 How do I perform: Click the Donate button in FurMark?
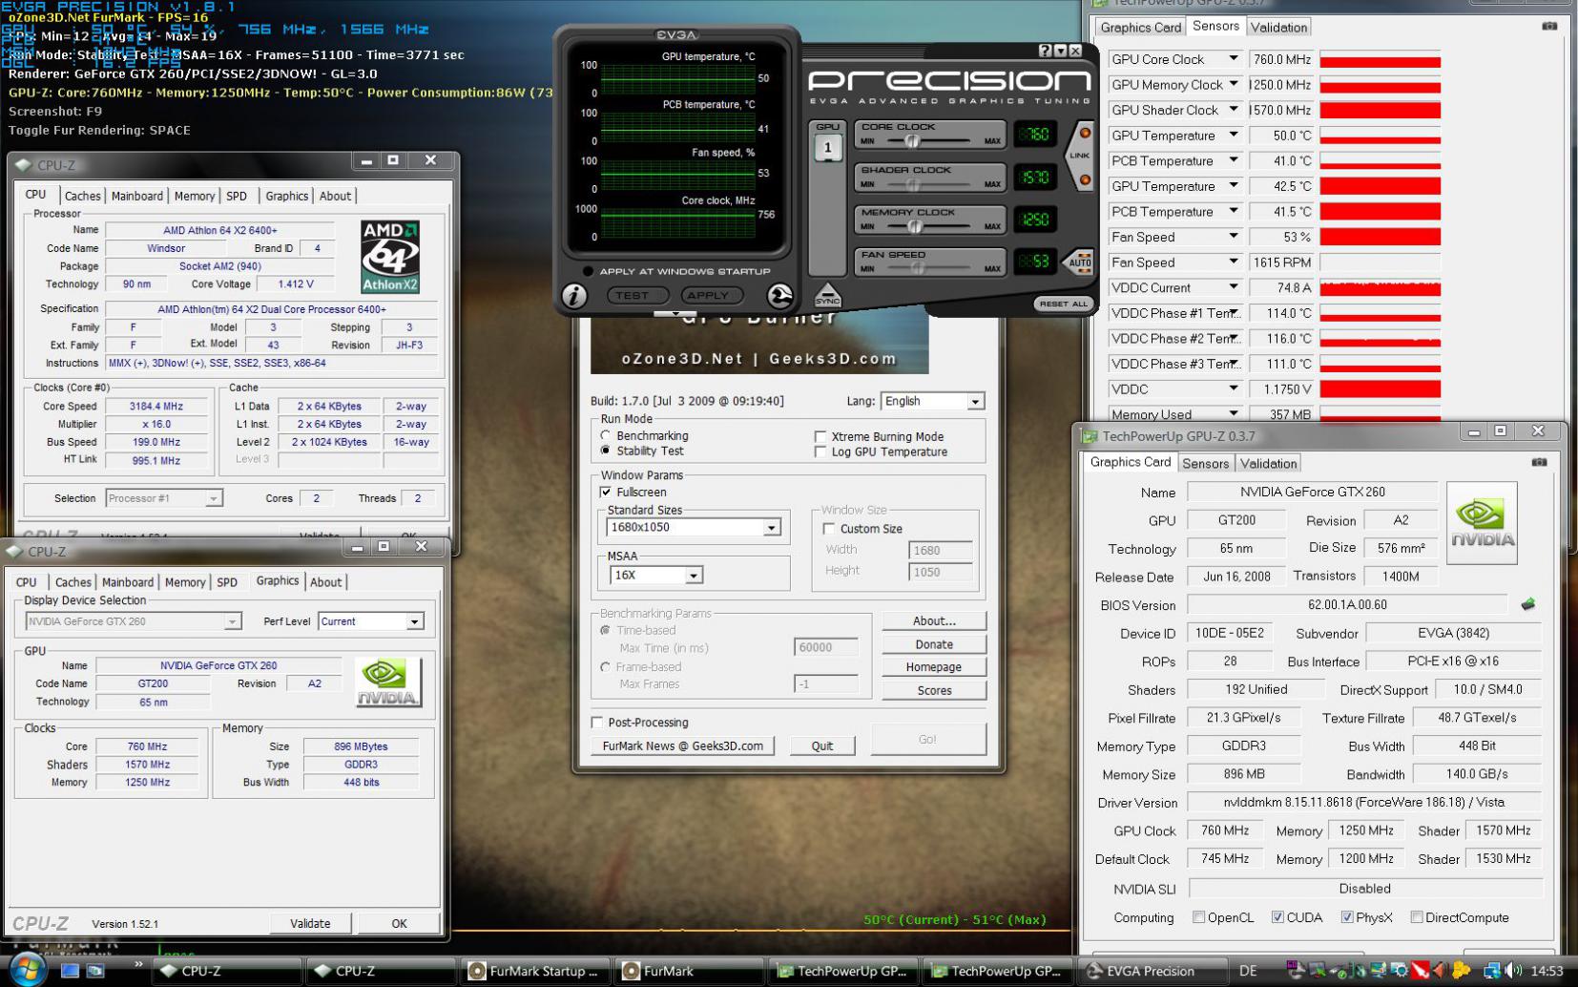tap(934, 644)
